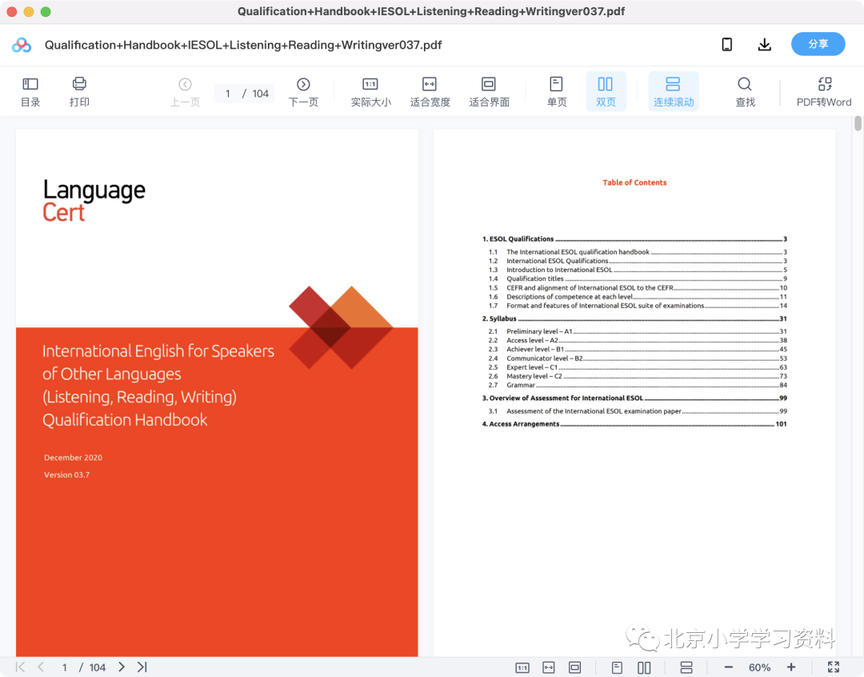
Task: Click the 分享 share button
Action: pyautogui.click(x=818, y=44)
